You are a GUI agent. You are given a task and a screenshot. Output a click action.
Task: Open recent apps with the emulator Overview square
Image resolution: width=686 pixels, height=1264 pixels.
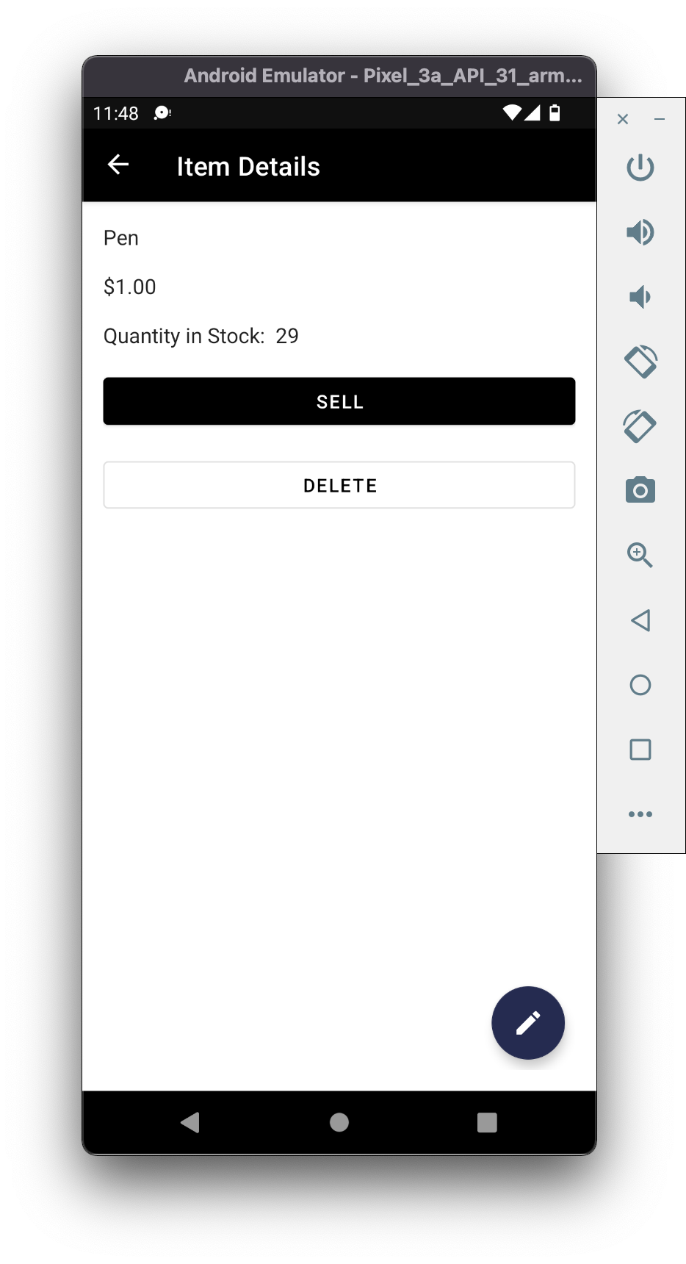point(640,749)
